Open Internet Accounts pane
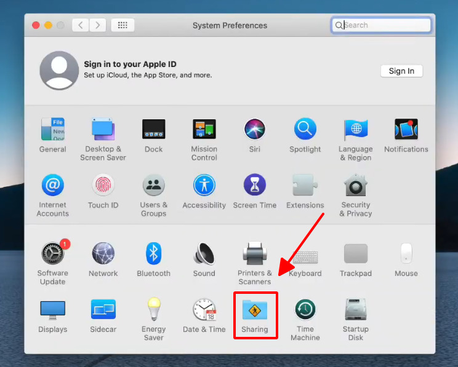Screen dimensions: 458x367 [53, 185]
